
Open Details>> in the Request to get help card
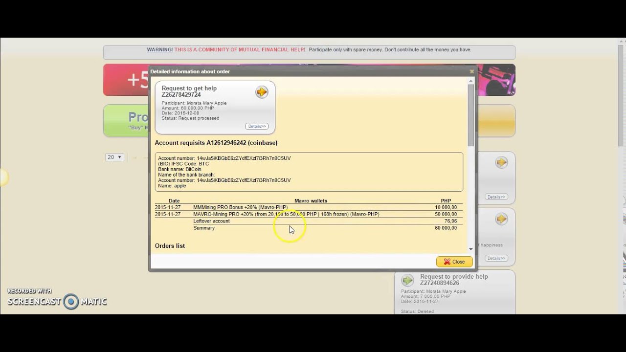coord(257,126)
